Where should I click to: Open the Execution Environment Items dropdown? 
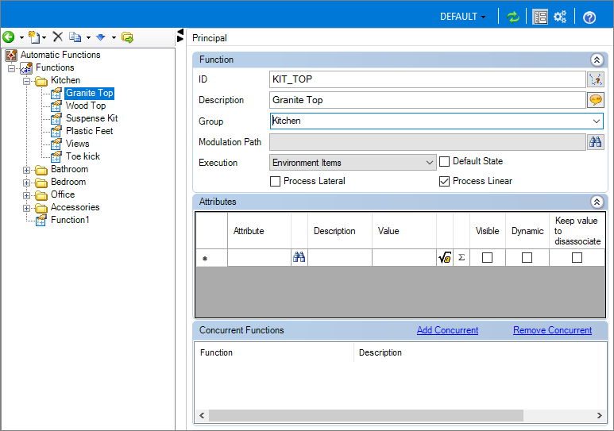click(353, 163)
